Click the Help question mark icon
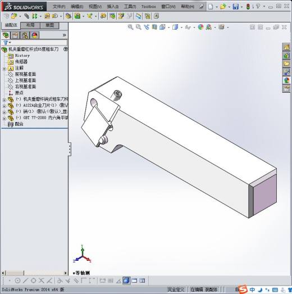This screenshot has width=292, height=294. 258,7
